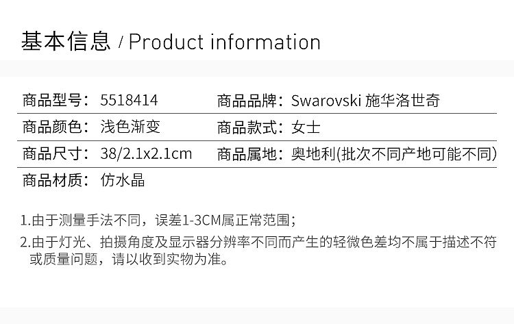Select the 商品属地 label
Viewport: 514px width, 324px height.
(246, 154)
